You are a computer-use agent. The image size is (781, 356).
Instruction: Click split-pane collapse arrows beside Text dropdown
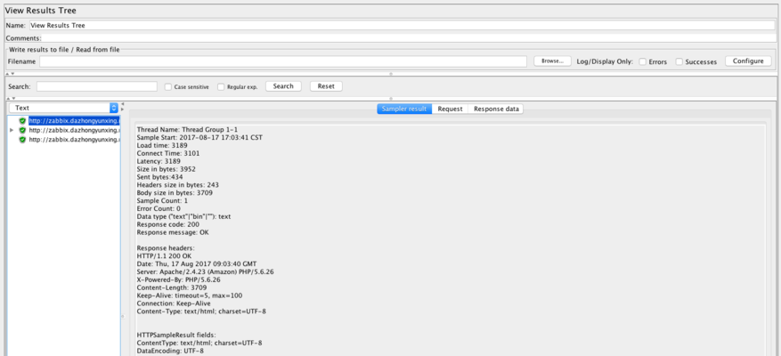point(123,107)
